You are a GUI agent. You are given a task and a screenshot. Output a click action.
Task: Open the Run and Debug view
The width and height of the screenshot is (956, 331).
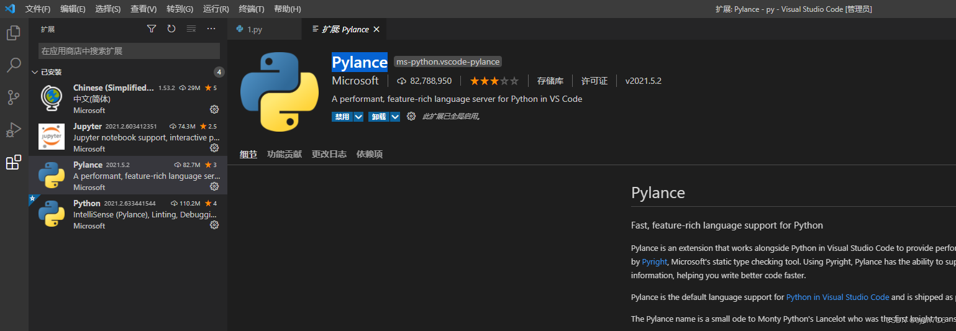click(x=14, y=130)
